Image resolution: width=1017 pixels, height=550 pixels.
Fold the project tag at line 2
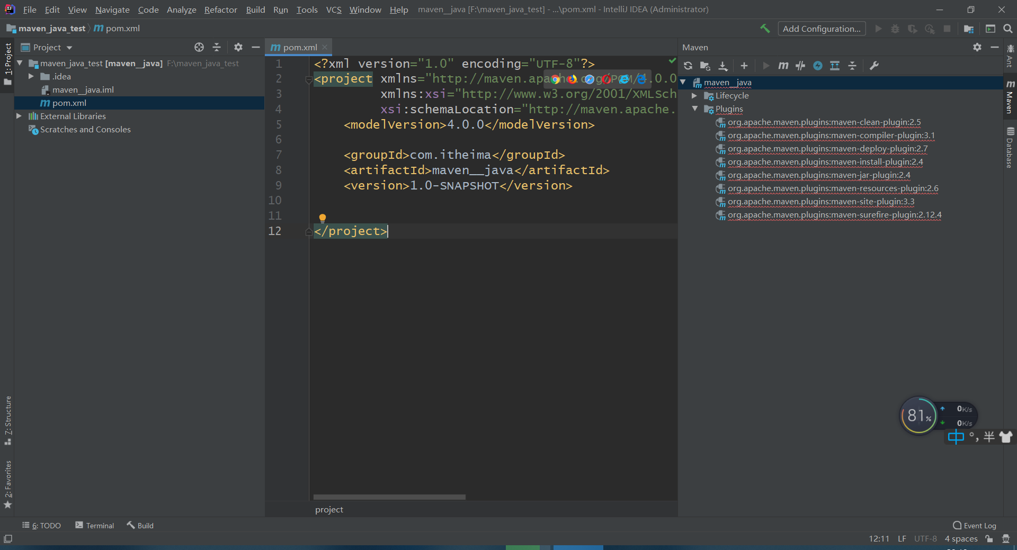309,80
